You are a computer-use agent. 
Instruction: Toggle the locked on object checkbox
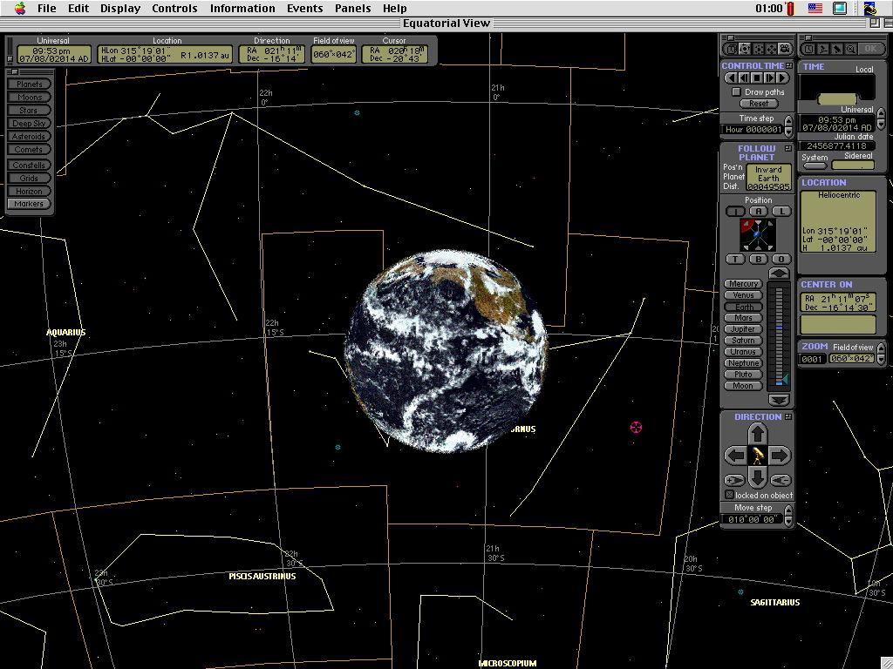(730, 495)
